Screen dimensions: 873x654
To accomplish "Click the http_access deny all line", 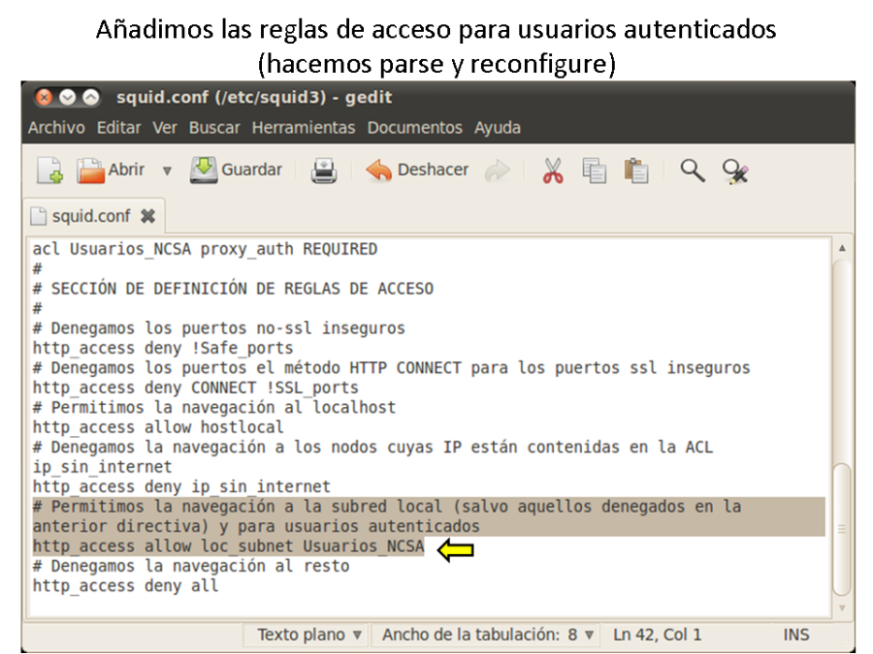I will click(x=126, y=585).
